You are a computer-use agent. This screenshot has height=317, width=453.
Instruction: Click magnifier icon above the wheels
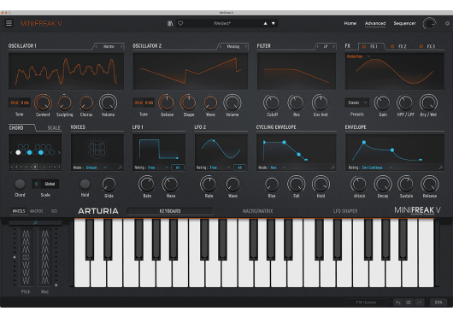(35, 223)
